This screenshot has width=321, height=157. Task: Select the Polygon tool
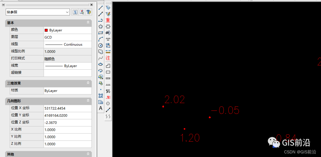(x=100, y=26)
